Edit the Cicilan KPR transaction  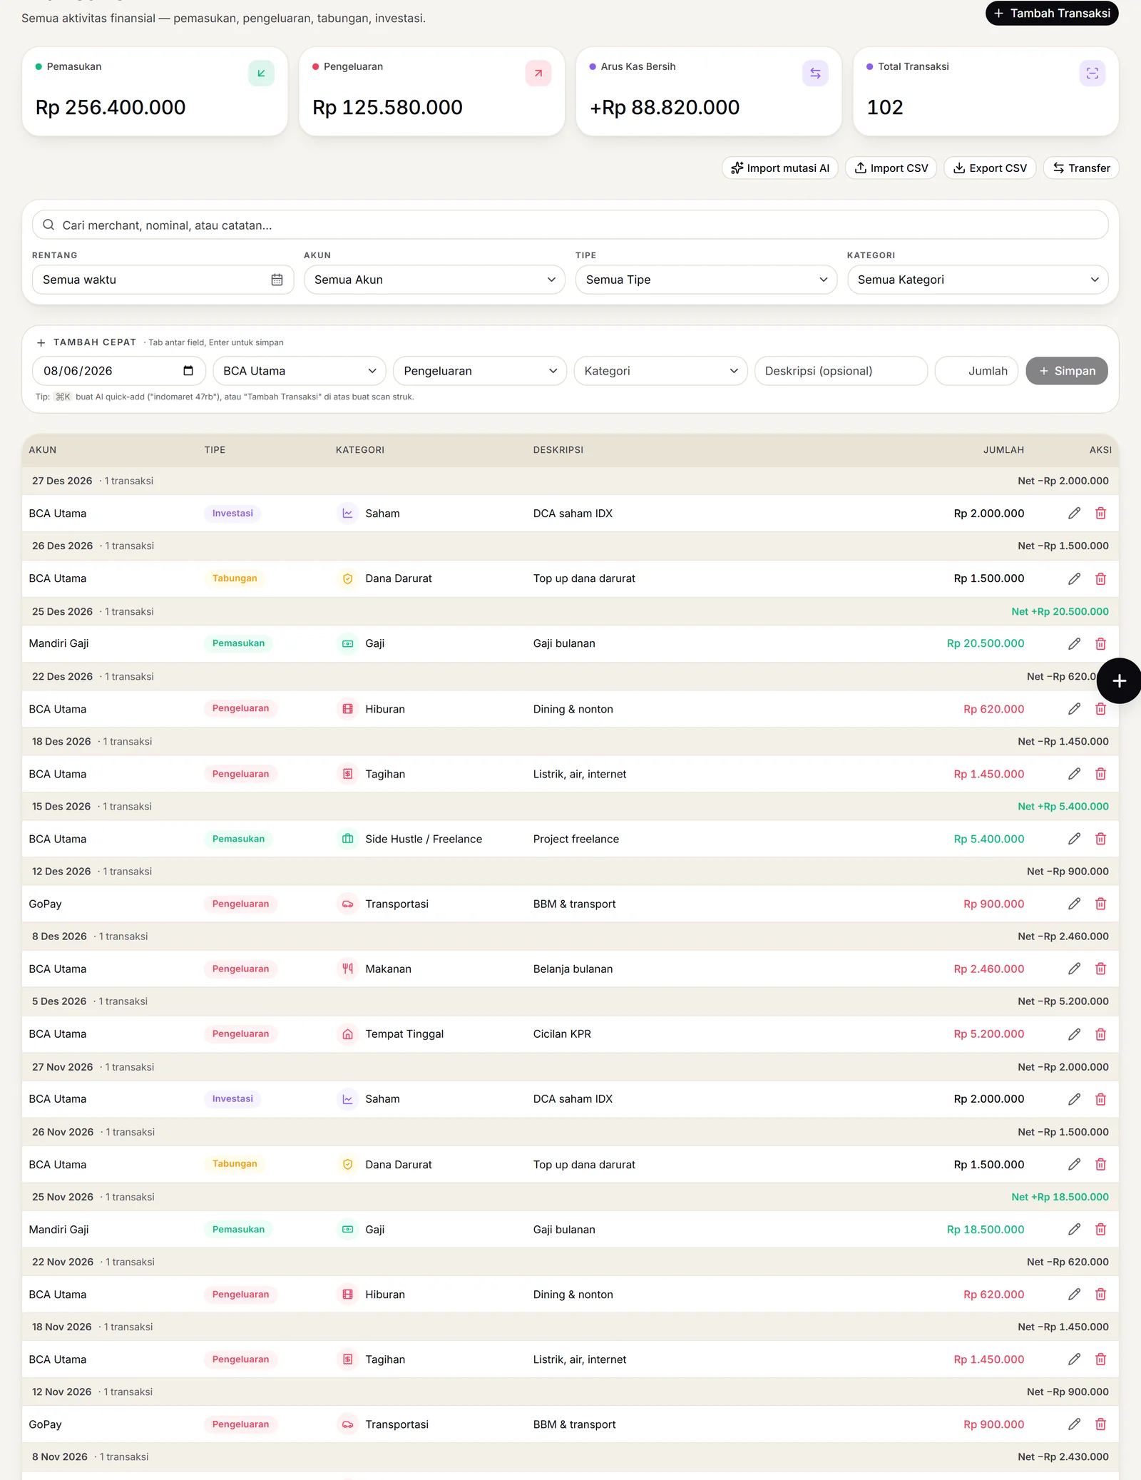click(1075, 1034)
